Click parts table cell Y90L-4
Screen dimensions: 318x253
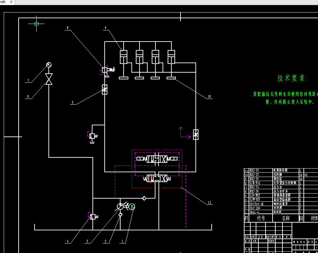click(261, 212)
